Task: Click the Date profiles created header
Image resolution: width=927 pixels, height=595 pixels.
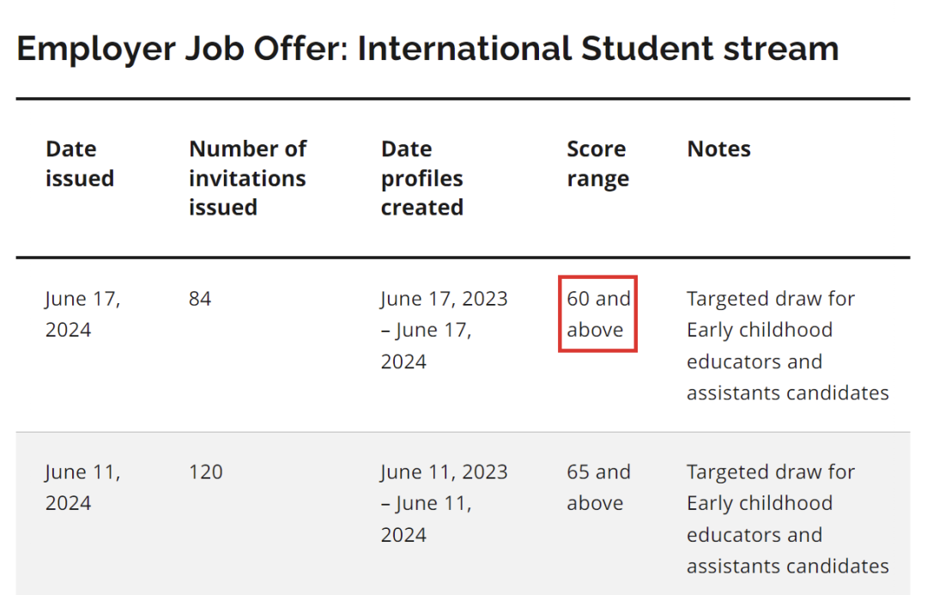Action: pyautogui.click(x=422, y=178)
